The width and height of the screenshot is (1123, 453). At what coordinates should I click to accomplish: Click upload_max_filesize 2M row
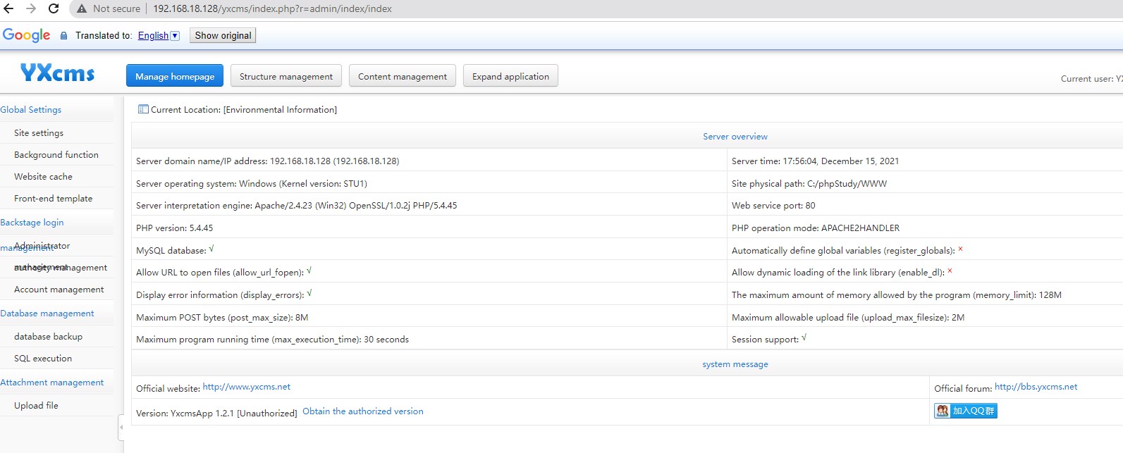click(925, 317)
